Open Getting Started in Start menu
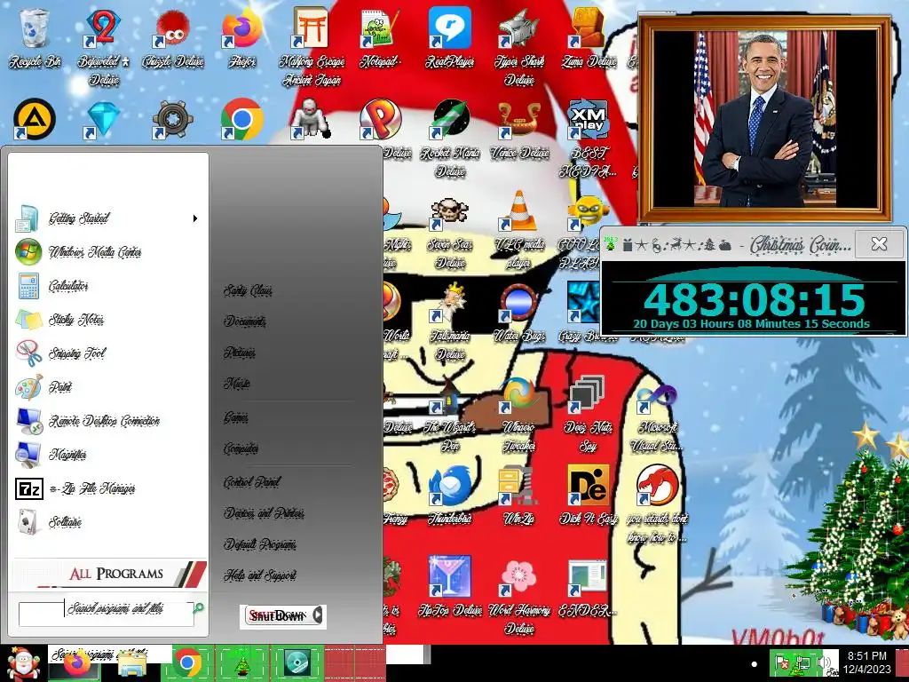Viewport: 909px width, 682px height. pyautogui.click(x=107, y=218)
